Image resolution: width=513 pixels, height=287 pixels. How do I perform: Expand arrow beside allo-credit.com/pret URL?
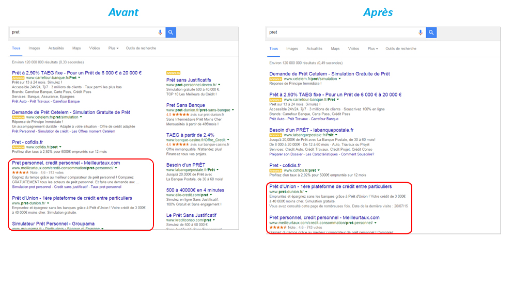coord(211,195)
